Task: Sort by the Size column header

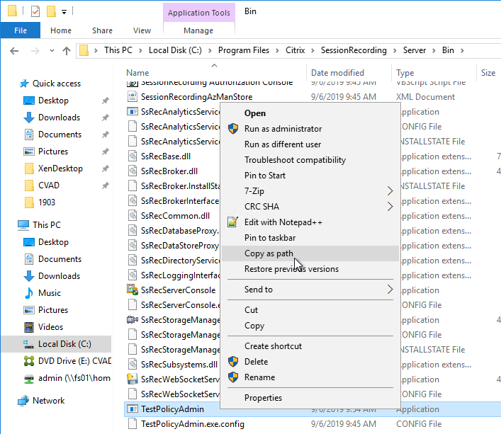Action: tap(488, 72)
